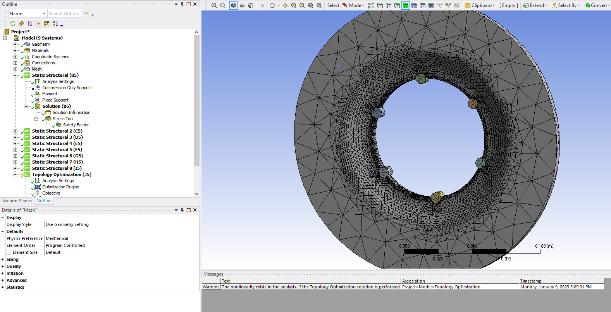Click the Search Outline input field
Viewport: 611px width, 312px height.
coord(65,14)
